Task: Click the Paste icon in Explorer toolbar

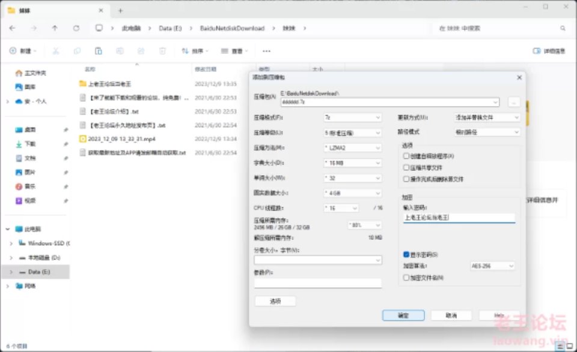Action: (99, 50)
